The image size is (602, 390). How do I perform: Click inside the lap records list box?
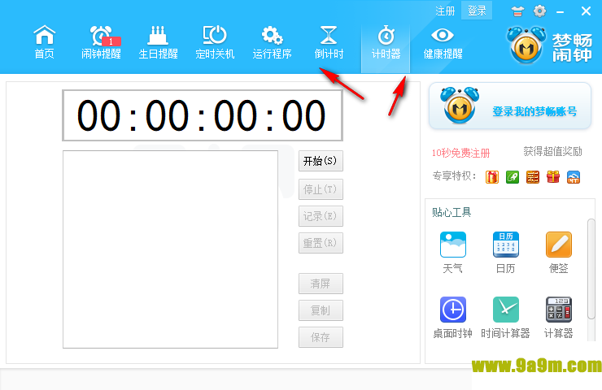coord(171,249)
